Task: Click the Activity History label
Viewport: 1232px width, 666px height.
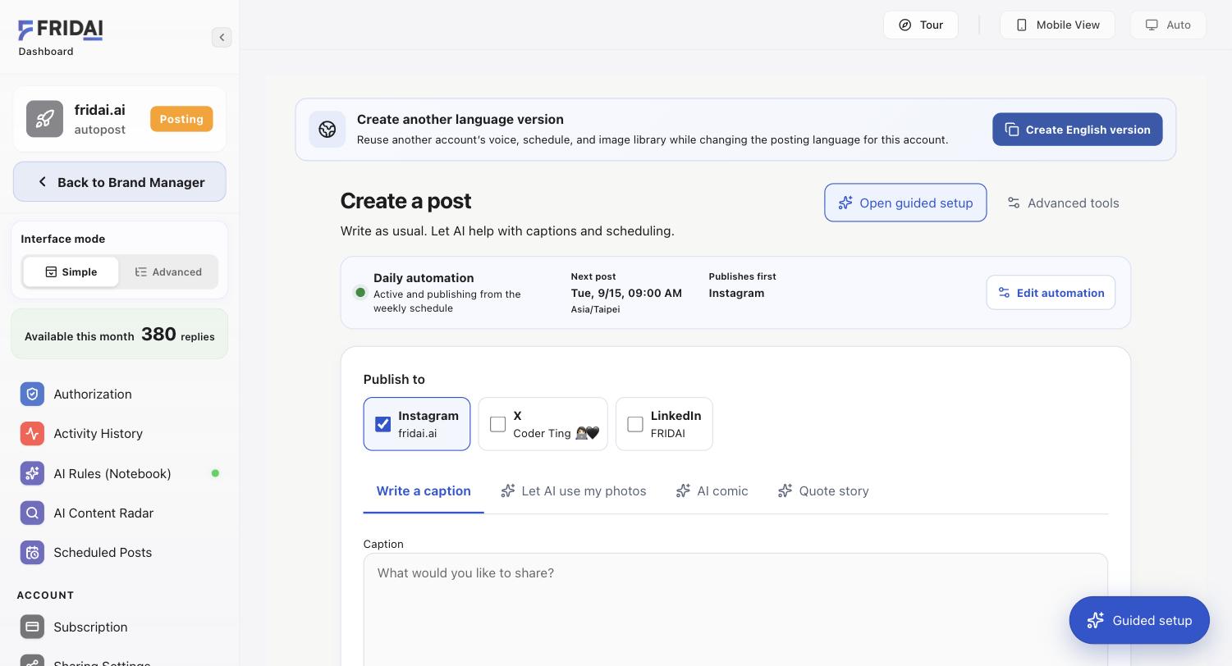Action: pos(98,434)
